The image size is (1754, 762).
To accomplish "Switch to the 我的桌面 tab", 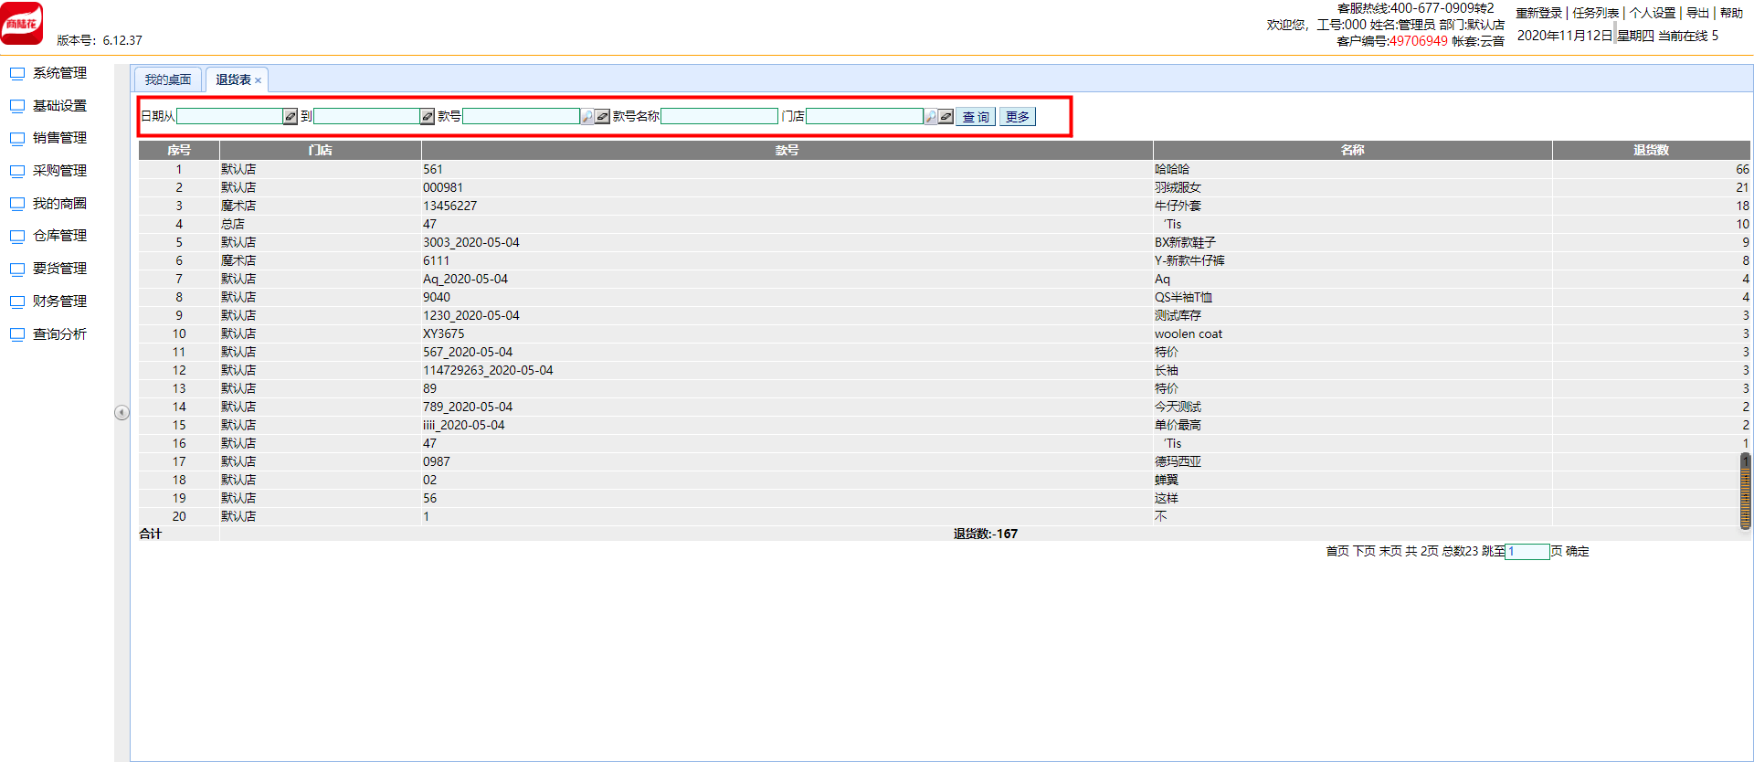I will pos(167,79).
